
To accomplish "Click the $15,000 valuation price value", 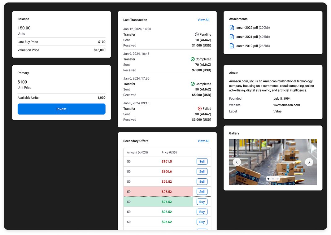I will [100, 50].
